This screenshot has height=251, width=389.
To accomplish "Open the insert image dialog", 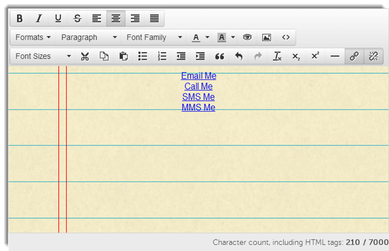I will pyautogui.click(x=267, y=37).
